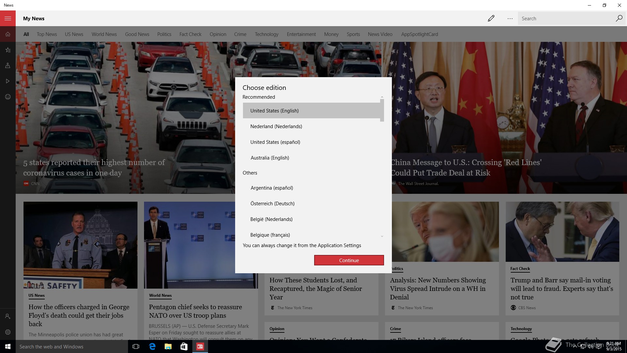Open the Politics tab
This screenshot has width=627, height=353.
pyautogui.click(x=164, y=34)
